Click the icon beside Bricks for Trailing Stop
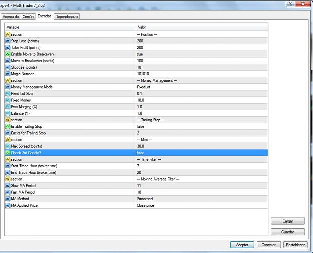313x253 pixels. [x=8, y=133]
